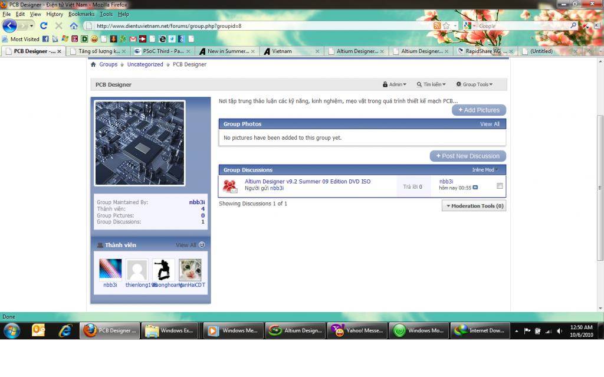The image size is (604, 377).
Task: Open the green D bookmark icon
Action: pos(84,39)
